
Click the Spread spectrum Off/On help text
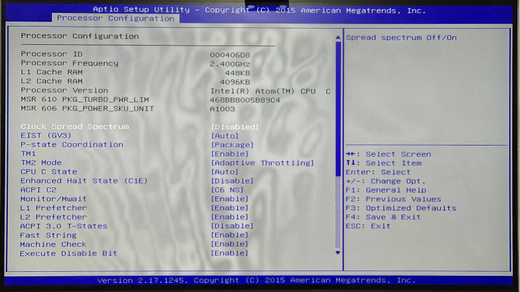401,38
